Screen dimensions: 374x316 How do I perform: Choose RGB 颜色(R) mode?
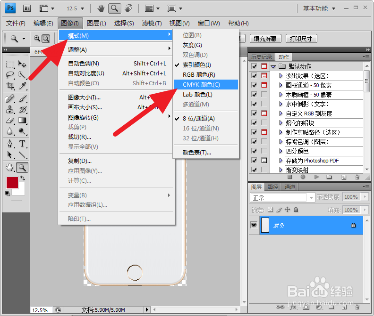206,75
